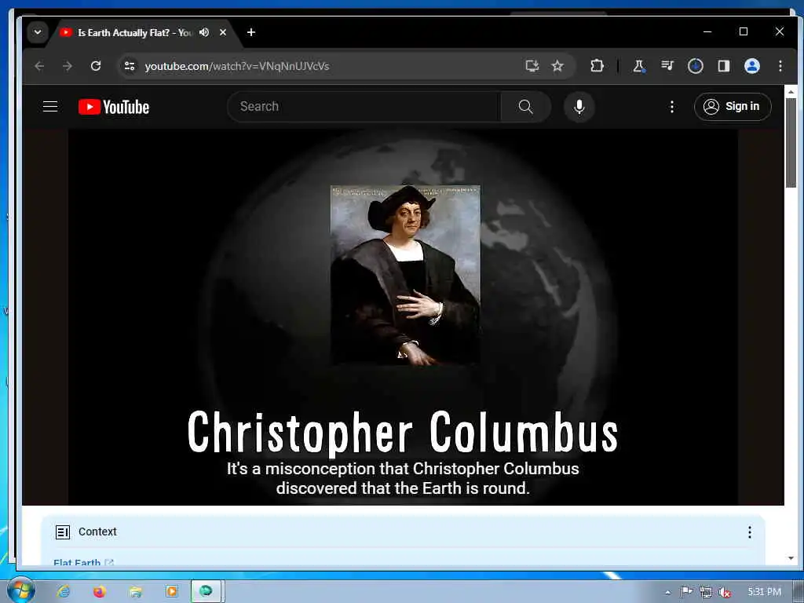Open network tray icon

706,592
